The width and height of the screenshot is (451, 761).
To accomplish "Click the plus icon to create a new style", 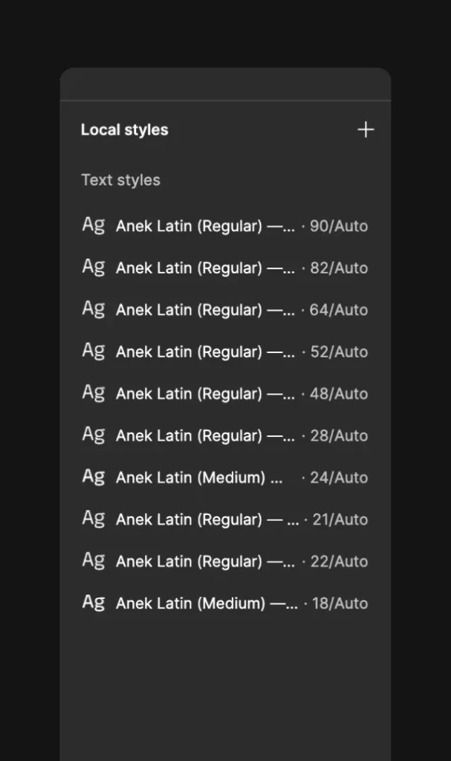I will pyautogui.click(x=366, y=129).
